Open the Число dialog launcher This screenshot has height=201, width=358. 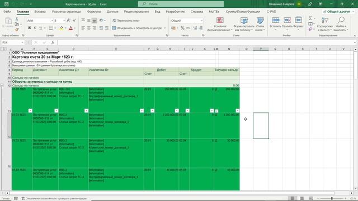coord(203,36)
